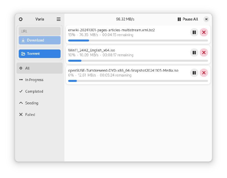Image resolution: width=227 pixels, height=178 pixels.
Task: Pause all active downloads
Action: (x=188, y=19)
